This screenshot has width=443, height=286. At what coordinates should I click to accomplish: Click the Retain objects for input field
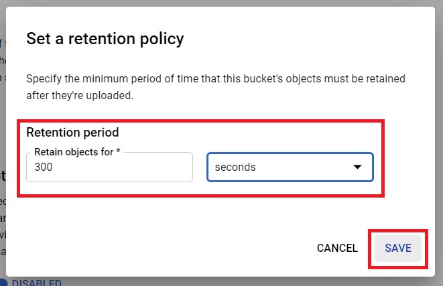pyautogui.click(x=110, y=167)
